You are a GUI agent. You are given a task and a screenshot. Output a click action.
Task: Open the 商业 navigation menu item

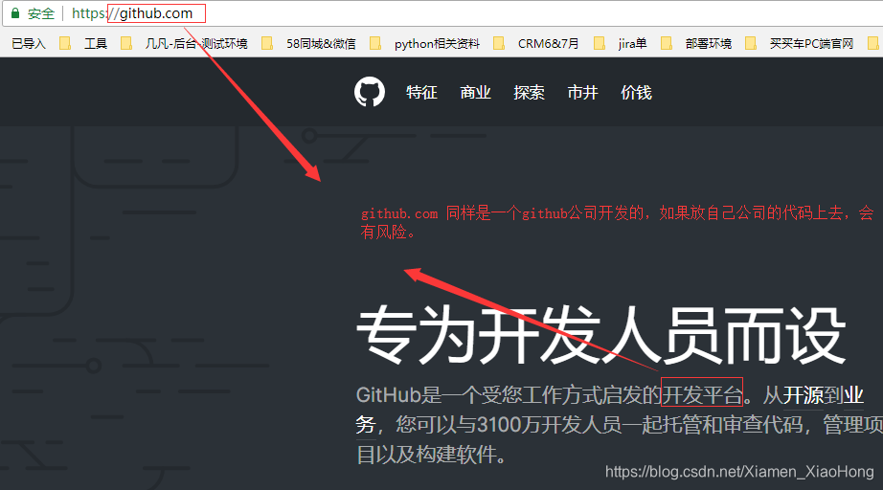[x=475, y=92]
